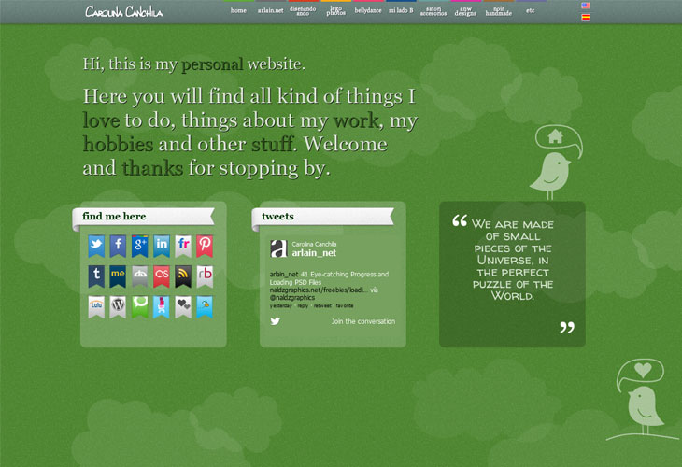Image resolution: width=682 pixels, height=467 pixels.
Task: Open the arlain_net Twitter profile link
Action: [314, 252]
